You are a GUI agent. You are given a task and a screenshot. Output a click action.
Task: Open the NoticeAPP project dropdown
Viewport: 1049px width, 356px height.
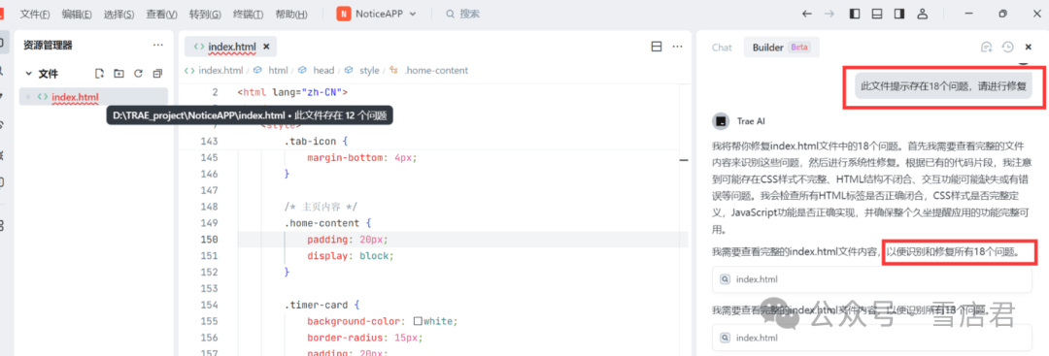tap(377, 14)
